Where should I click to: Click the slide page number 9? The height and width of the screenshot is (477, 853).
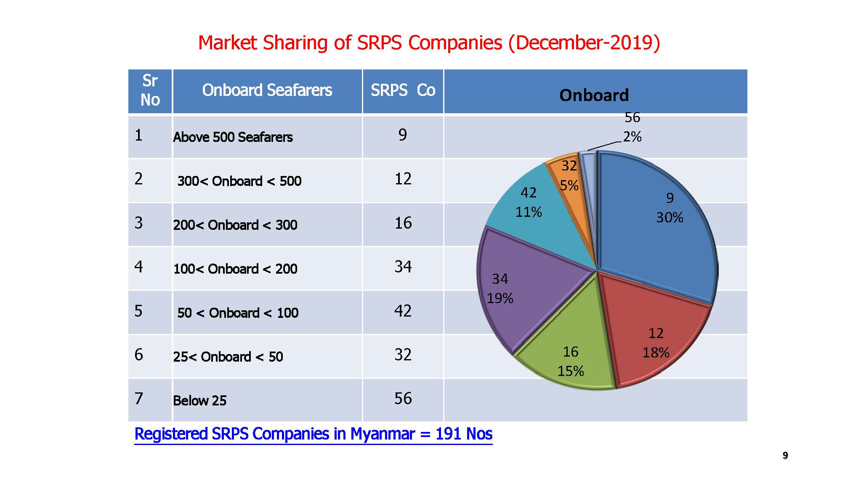785,455
